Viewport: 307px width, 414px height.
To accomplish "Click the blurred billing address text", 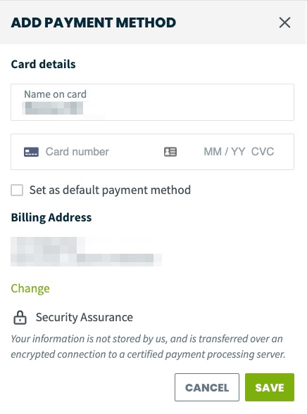I will click(x=86, y=252).
